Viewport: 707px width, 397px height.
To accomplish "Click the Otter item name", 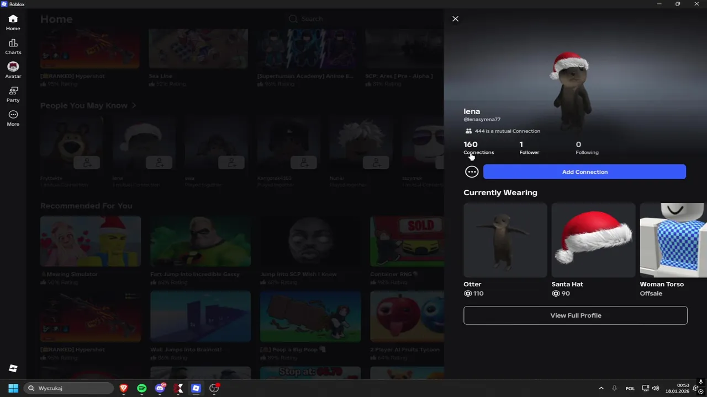I will 472,284.
